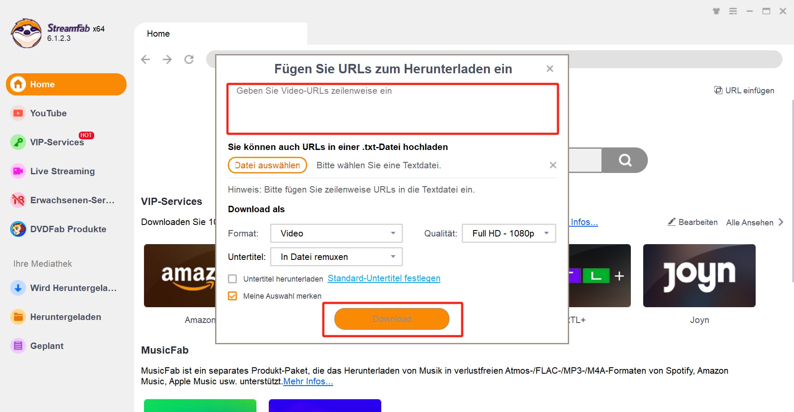
Task: Enable Untertitel herunterladen checkbox
Action: pyautogui.click(x=232, y=279)
